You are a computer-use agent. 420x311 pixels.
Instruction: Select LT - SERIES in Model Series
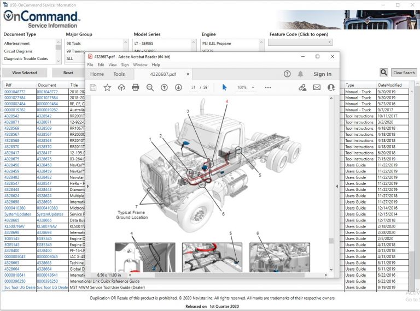pos(144,43)
